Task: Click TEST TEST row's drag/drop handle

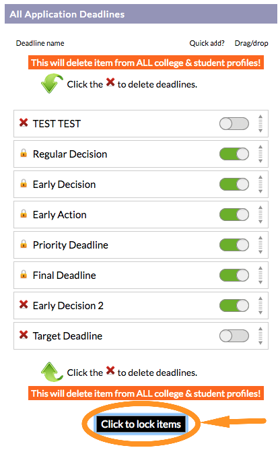Action: [260, 124]
